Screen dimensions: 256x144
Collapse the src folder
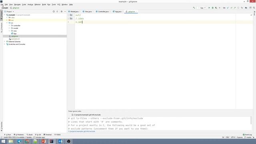tap(7, 23)
